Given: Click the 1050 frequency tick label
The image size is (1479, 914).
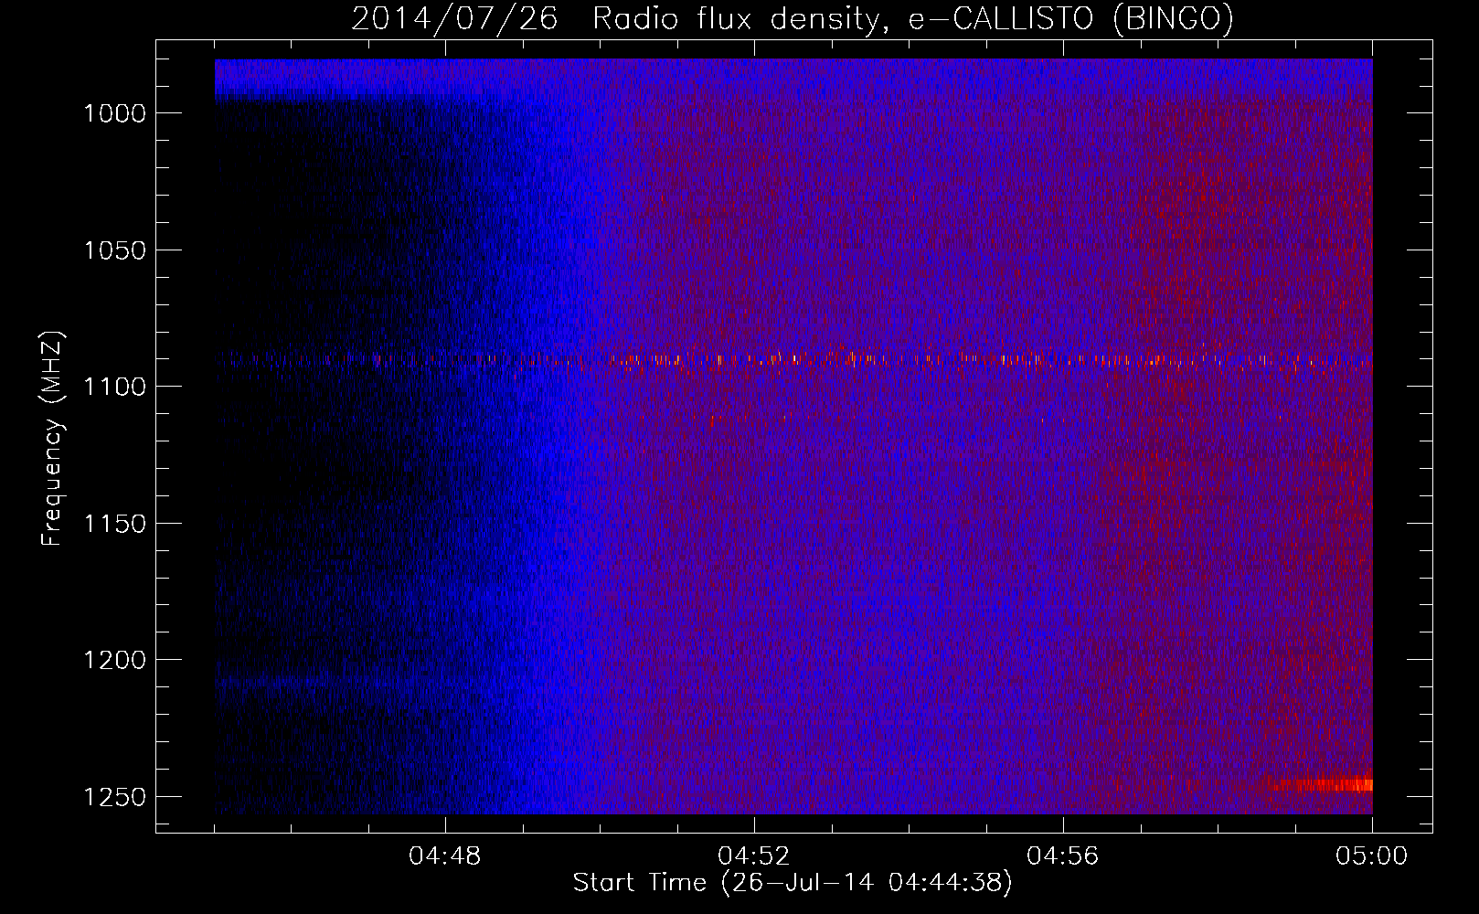Looking at the screenshot, I should tap(115, 250).
